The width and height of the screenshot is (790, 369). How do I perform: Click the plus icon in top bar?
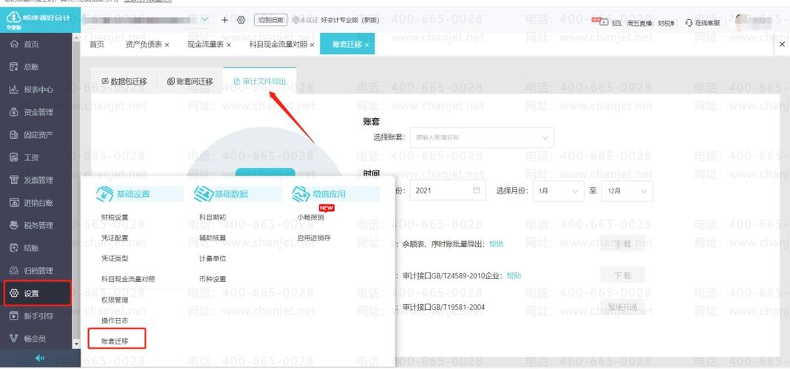point(225,20)
